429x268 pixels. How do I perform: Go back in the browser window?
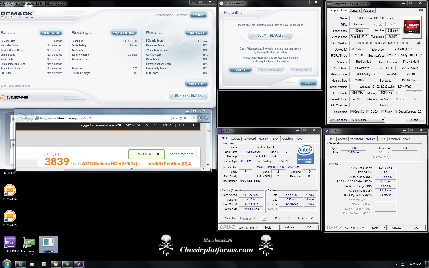click(x=21, y=118)
